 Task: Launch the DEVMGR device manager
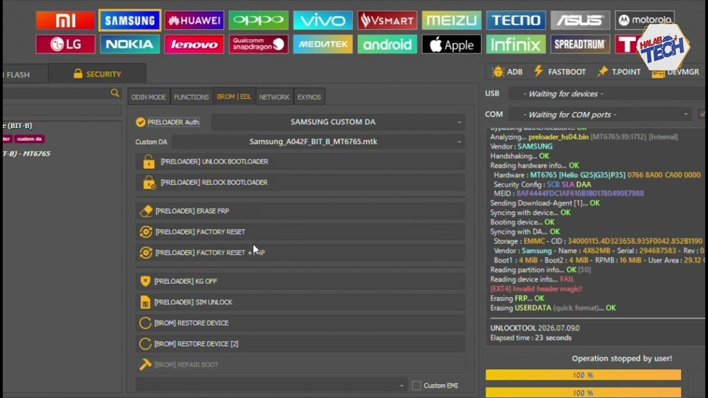676,72
